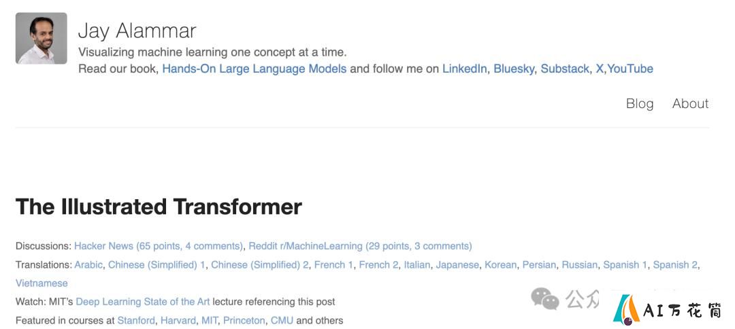This screenshot has width=735, height=329.
Task: Click the WeChat logo watermark icon
Action: click(x=545, y=299)
